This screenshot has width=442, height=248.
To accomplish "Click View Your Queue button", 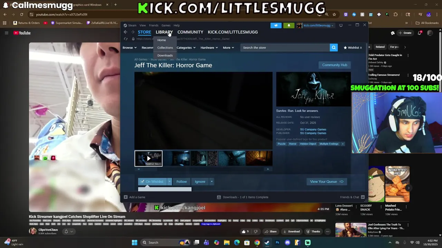I will point(327,182).
